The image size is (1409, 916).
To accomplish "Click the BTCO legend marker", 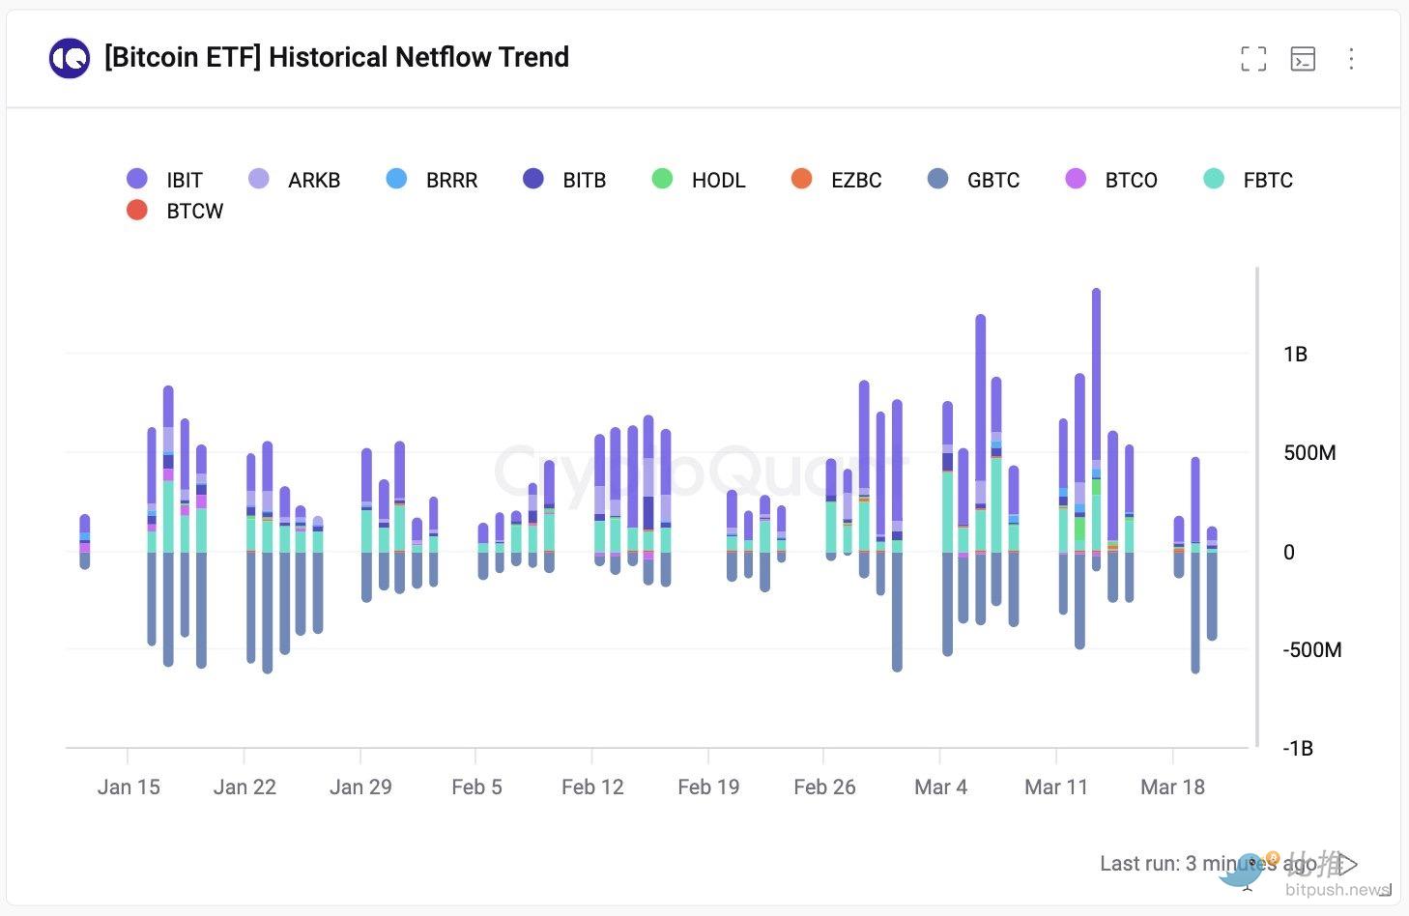I will tap(1076, 179).
